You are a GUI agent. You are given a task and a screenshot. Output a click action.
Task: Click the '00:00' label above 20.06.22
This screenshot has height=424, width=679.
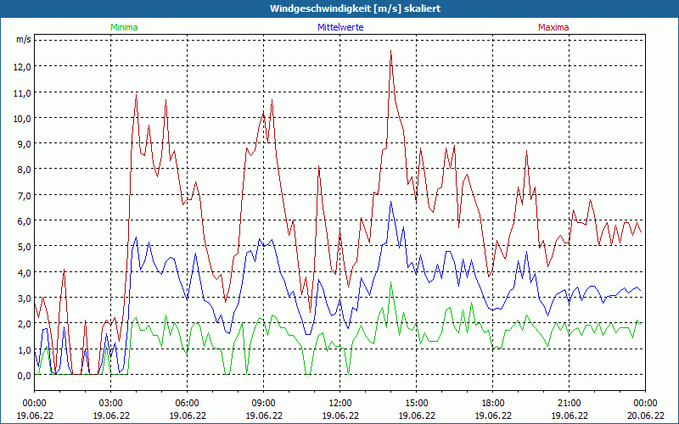pyautogui.click(x=645, y=404)
